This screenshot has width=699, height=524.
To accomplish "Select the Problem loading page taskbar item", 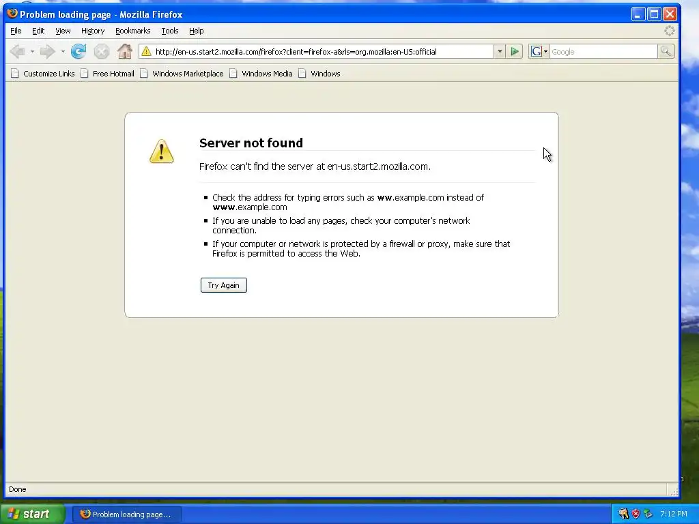I will (126, 514).
